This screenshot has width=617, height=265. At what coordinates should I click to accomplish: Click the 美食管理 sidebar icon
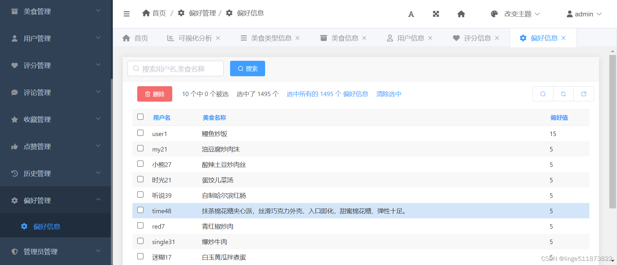(x=14, y=11)
